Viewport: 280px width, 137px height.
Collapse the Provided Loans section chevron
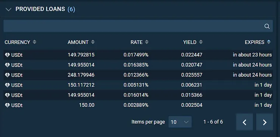[8, 9]
